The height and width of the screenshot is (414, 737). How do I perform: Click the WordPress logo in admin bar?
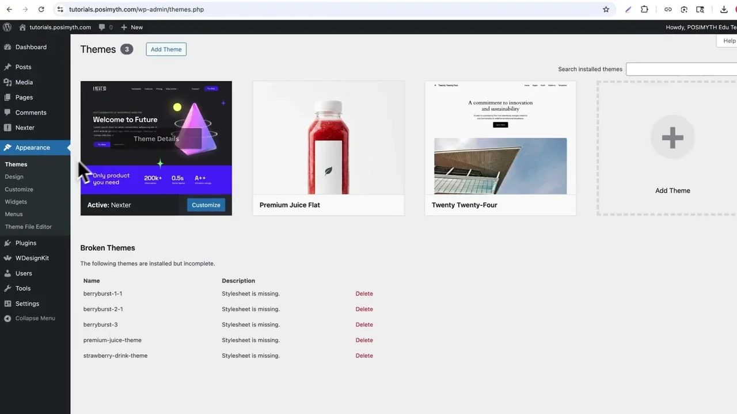coord(7,27)
